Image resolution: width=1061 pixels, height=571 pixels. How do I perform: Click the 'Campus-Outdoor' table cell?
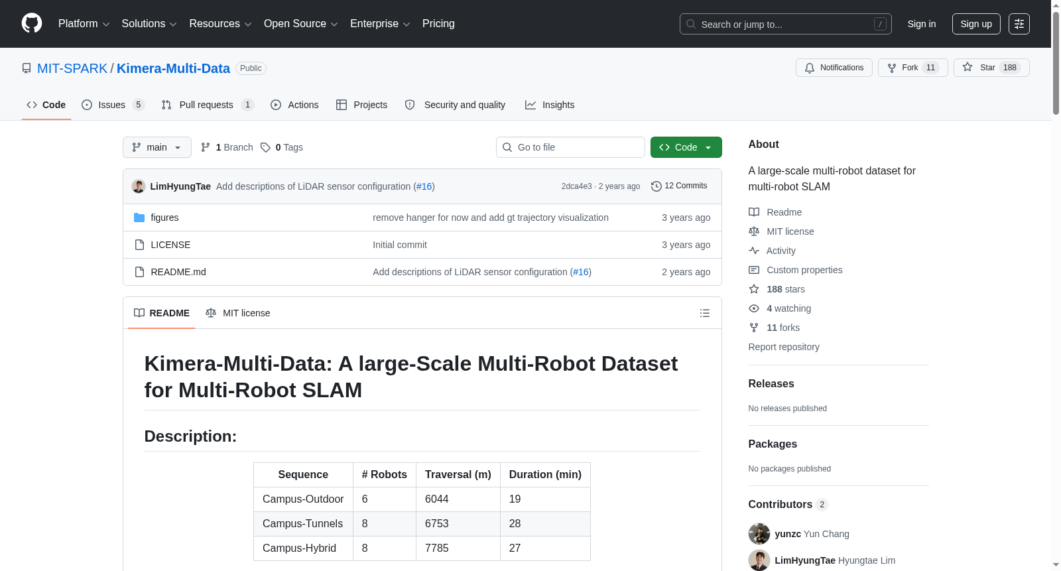coord(303,499)
